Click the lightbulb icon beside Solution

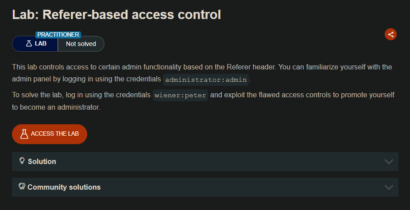click(x=22, y=161)
